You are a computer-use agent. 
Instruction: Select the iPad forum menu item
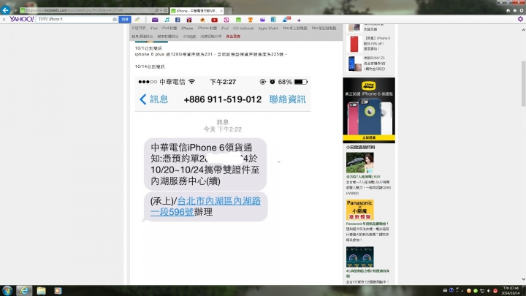[153, 29]
